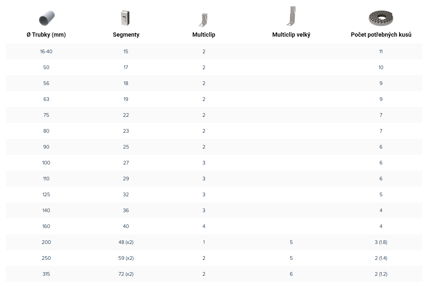
Task: Select the 40 segments cell
Action: coord(126,226)
